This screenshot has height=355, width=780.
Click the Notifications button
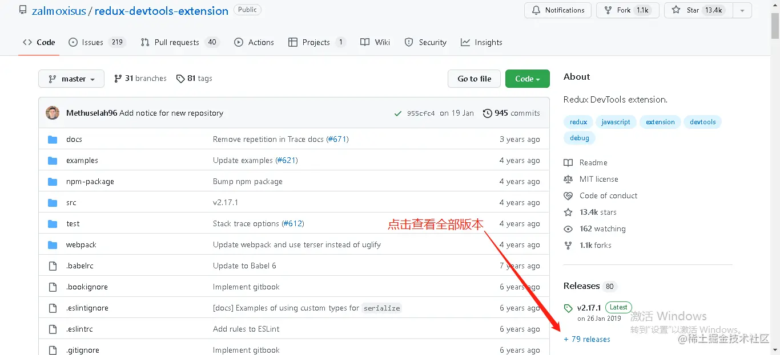point(558,10)
